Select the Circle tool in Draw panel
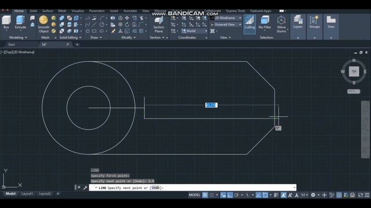This screenshot has width=371, height=208. tap(102, 24)
